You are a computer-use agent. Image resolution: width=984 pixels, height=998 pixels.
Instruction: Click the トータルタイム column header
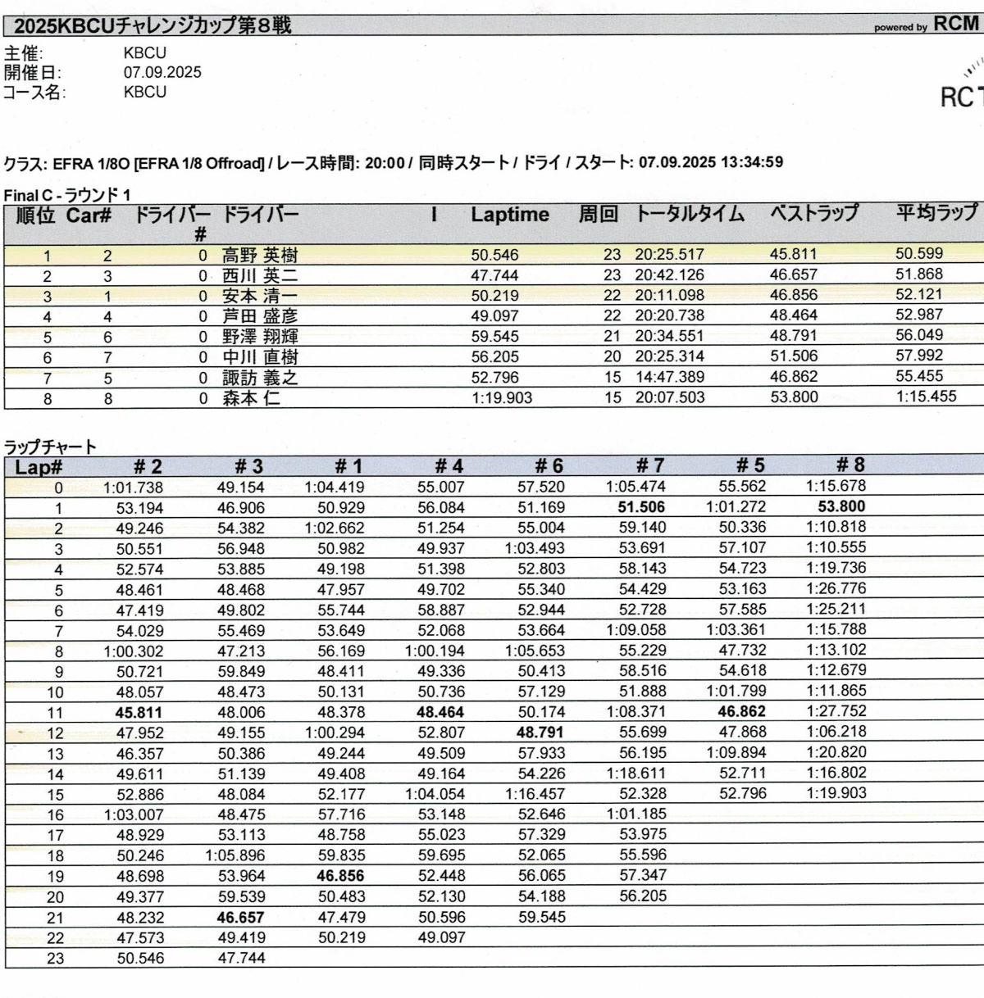tap(690, 215)
